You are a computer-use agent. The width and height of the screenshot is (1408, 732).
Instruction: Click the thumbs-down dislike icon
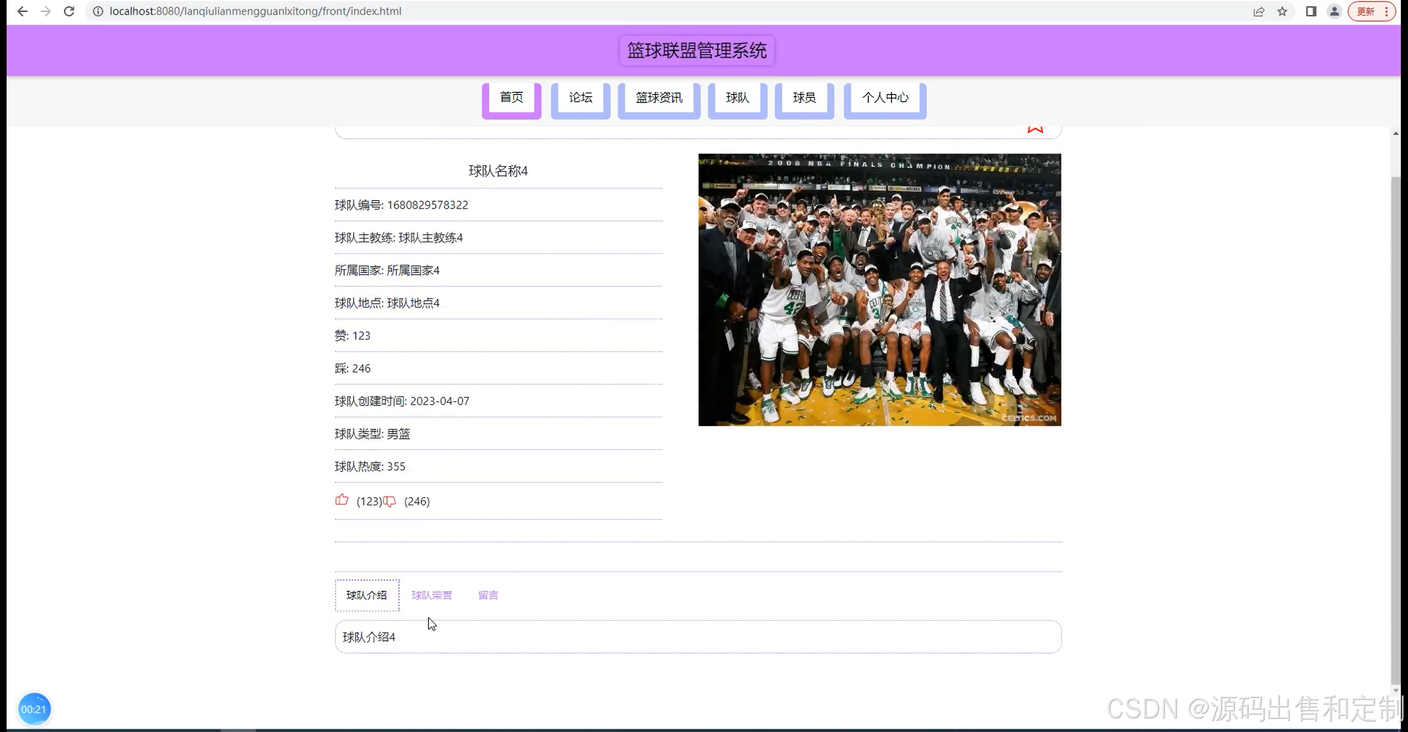click(389, 501)
